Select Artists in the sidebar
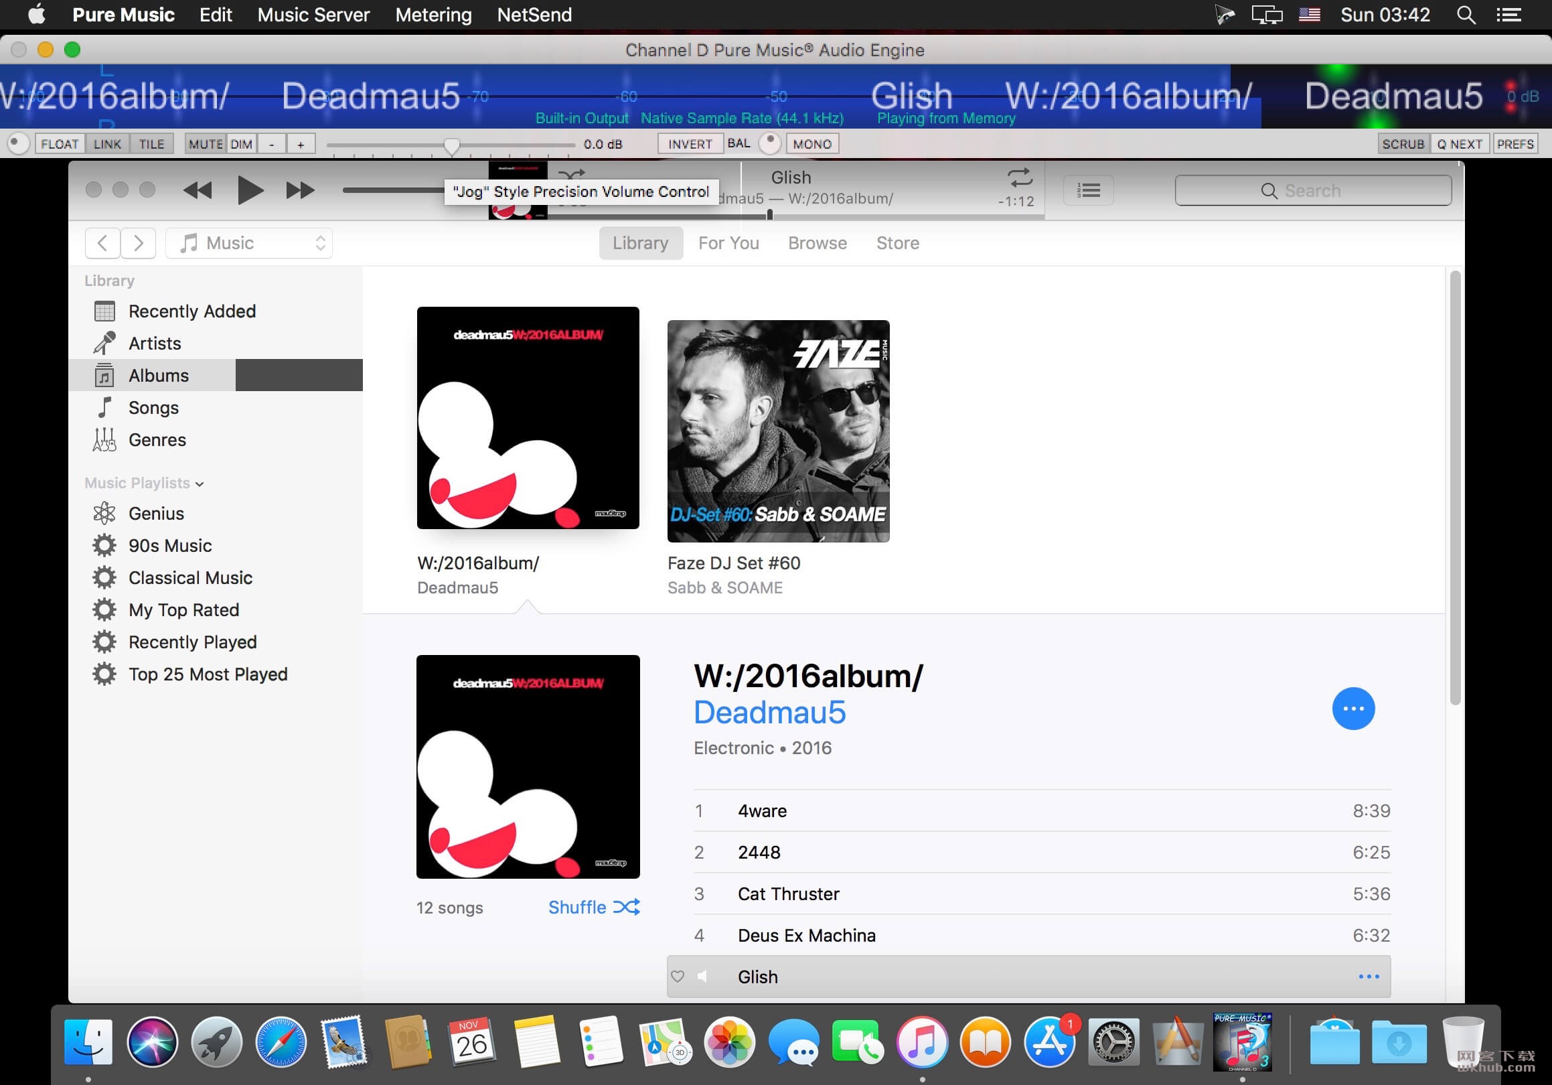Viewport: 1552px width, 1085px height. click(x=216, y=344)
